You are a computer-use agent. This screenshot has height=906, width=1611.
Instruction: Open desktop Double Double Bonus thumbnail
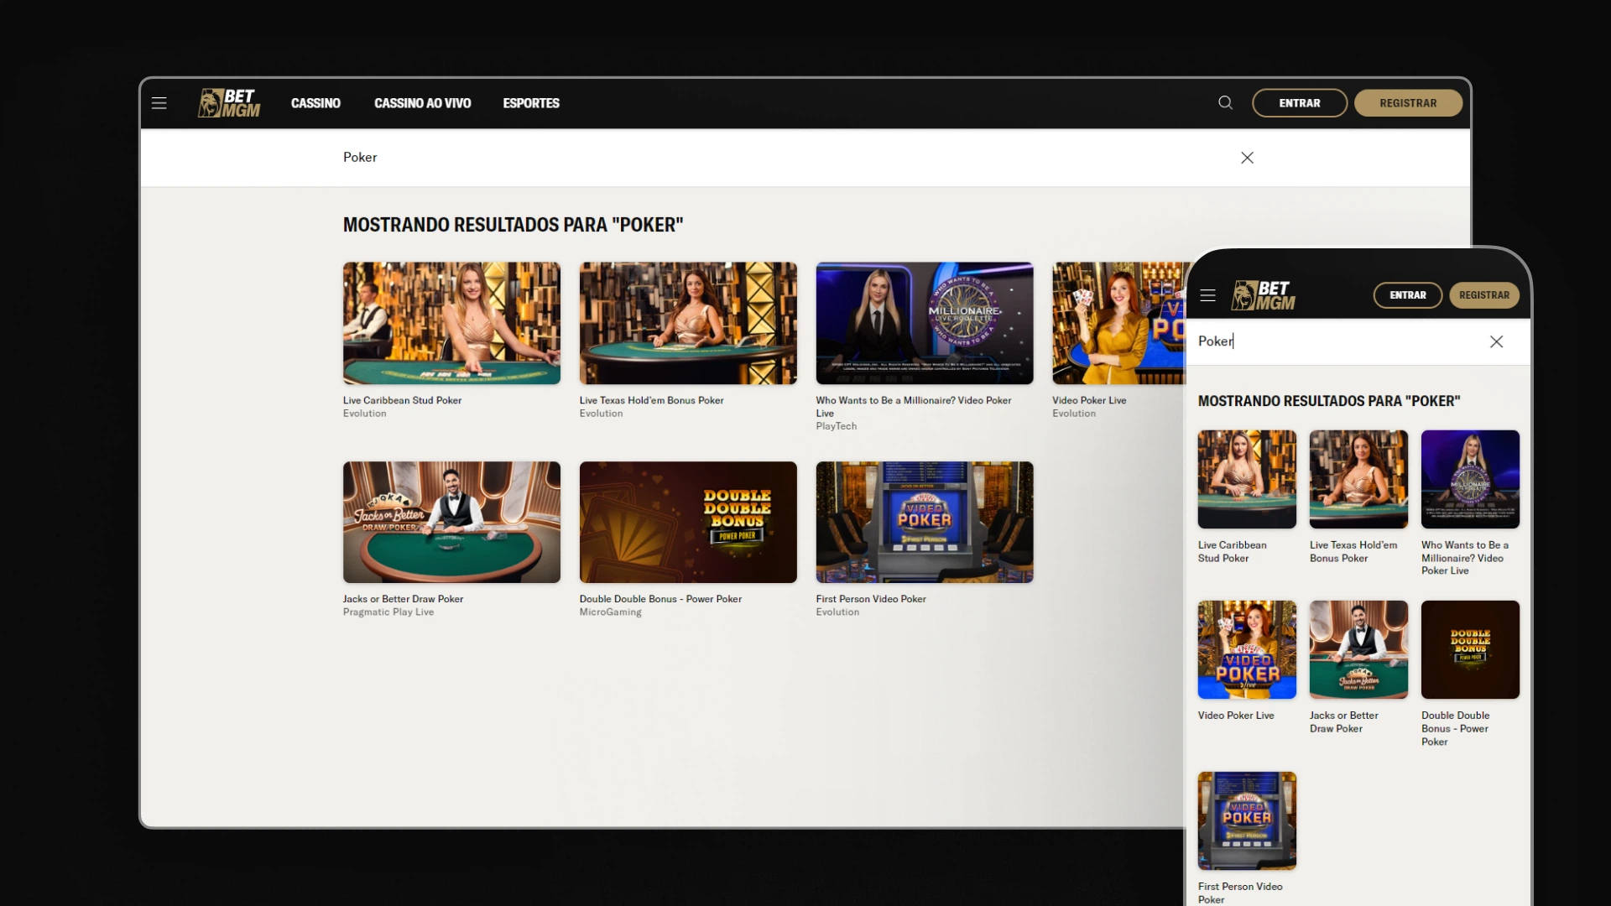pos(688,522)
